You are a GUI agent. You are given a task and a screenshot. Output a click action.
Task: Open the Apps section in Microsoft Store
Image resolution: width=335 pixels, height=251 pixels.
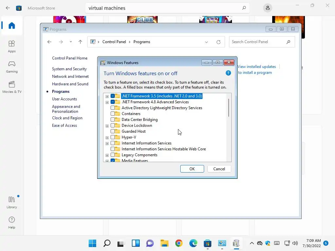coord(12,46)
